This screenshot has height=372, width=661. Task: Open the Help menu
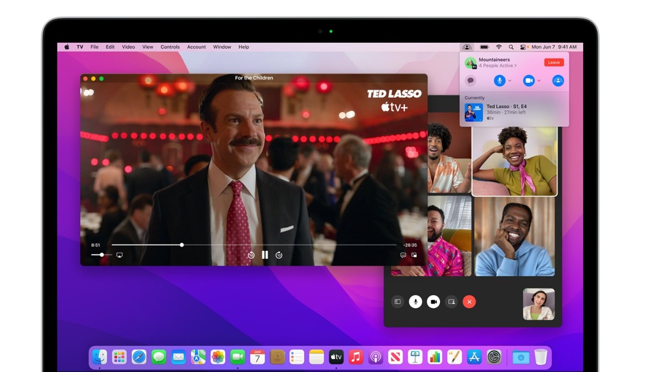[244, 47]
